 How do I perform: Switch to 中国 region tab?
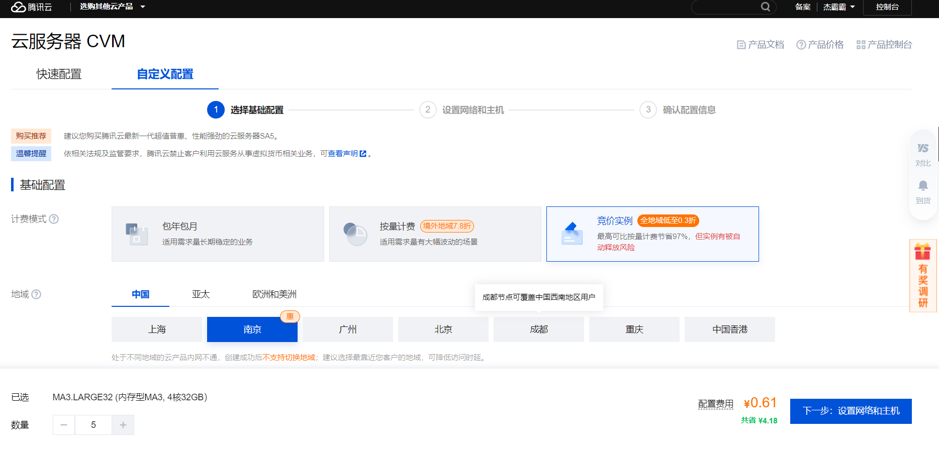pos(140,294)
